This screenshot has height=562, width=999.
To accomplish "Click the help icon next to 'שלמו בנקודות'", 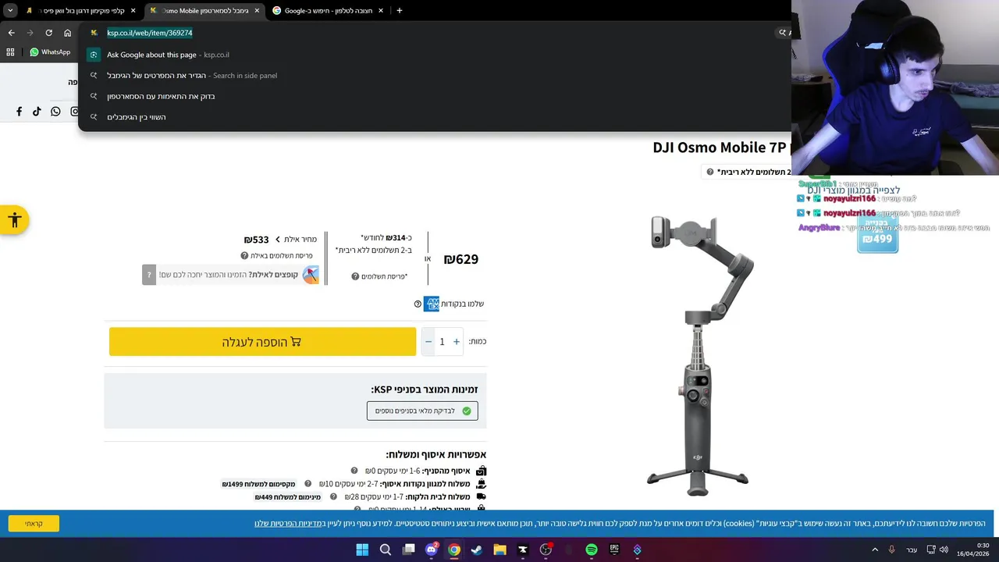I will pos(418,304).
